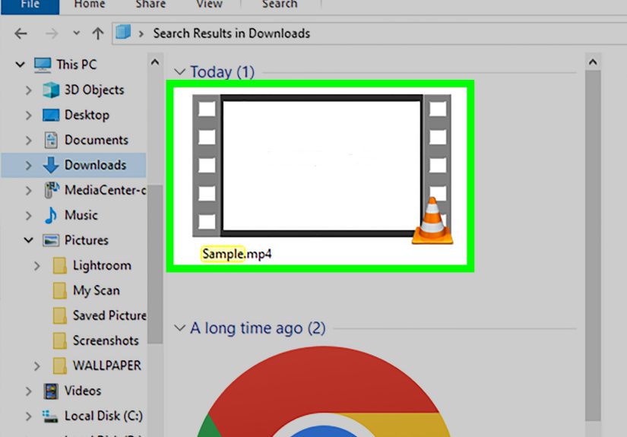Collapse the This PC tree node

pos(20,64)
